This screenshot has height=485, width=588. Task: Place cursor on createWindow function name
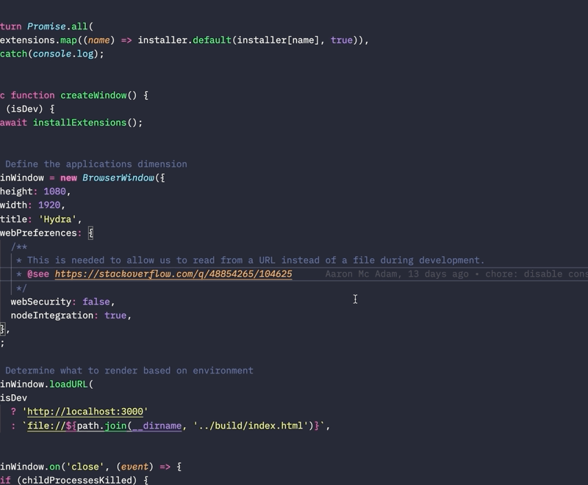click(x=93, y=95)
